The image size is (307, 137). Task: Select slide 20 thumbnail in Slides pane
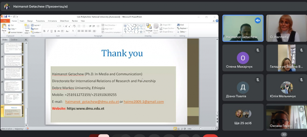pos(14,86)
